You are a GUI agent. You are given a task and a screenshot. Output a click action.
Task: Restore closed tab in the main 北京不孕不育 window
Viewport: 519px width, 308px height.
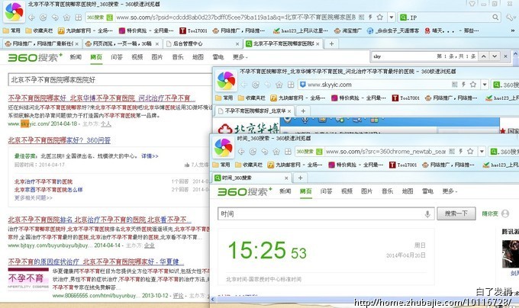point(55,18)
